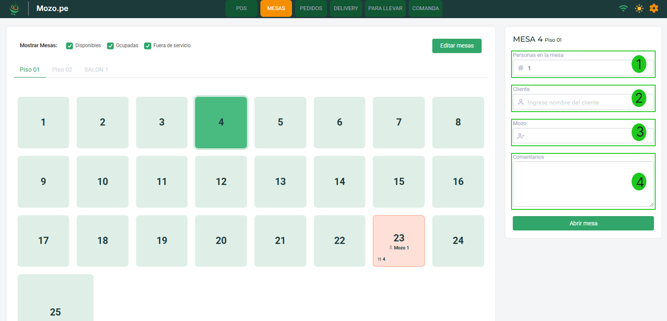Select table 12 tile

coord(221,182)
